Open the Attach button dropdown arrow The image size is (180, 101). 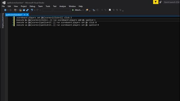click(x=83, y=10)
